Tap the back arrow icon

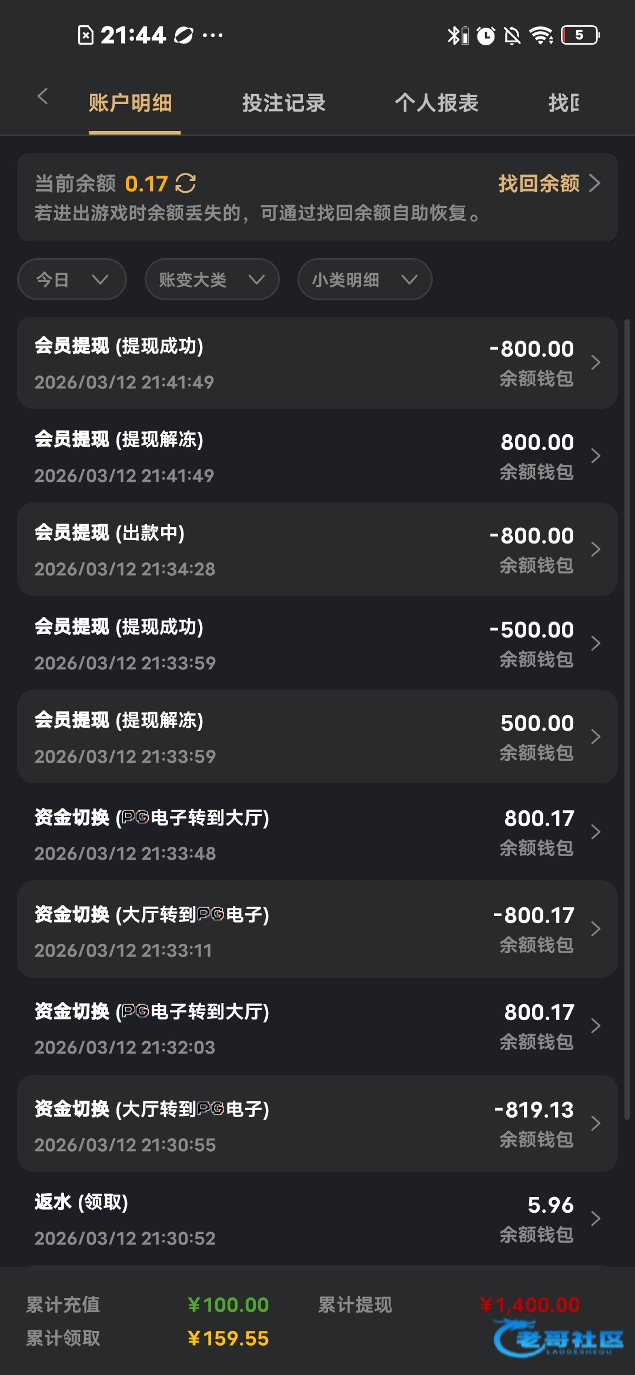point(42,96)
